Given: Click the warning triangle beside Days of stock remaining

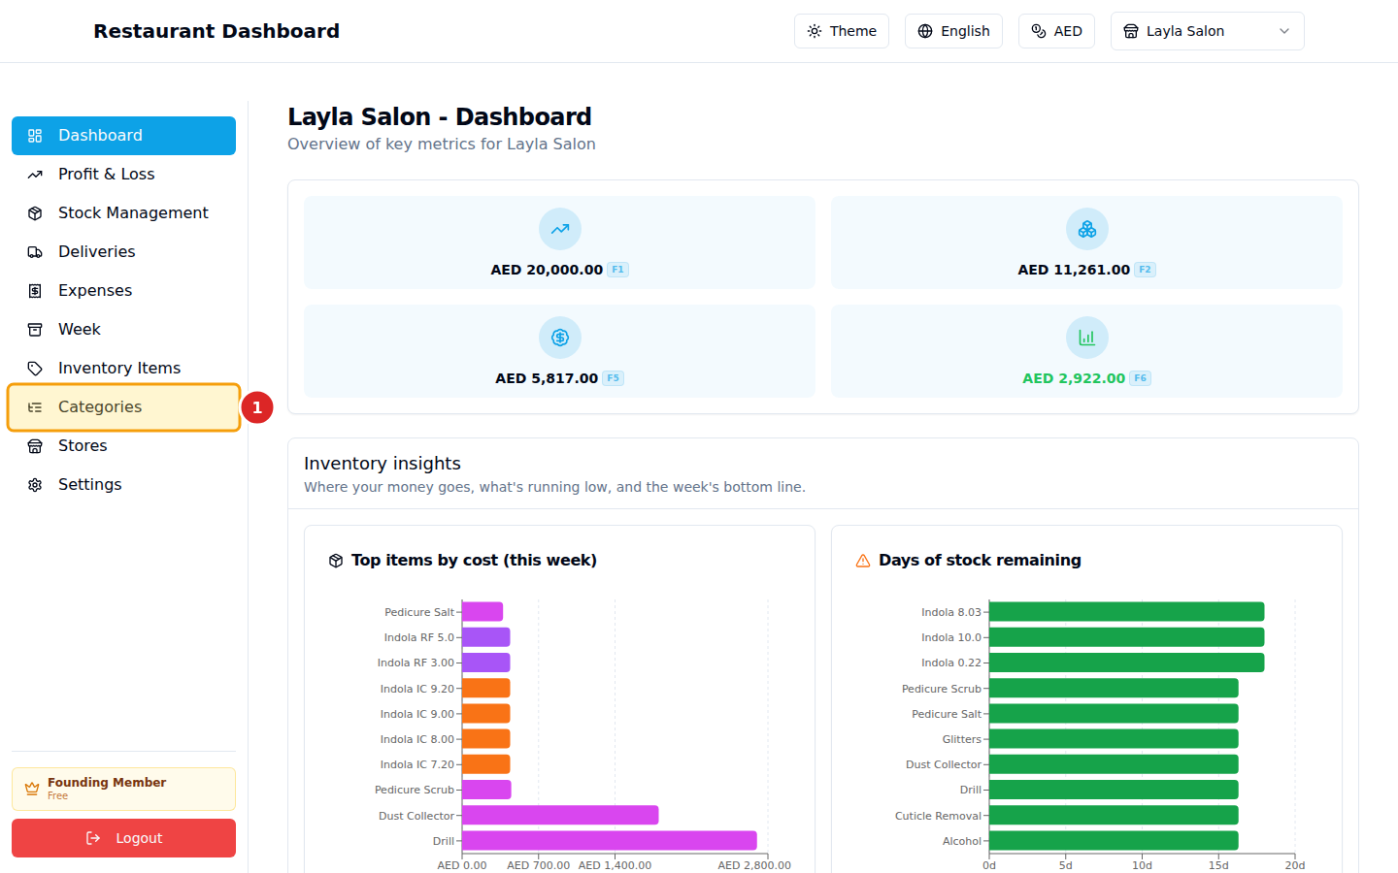Looking at the screenshot, I should [862, 561].
